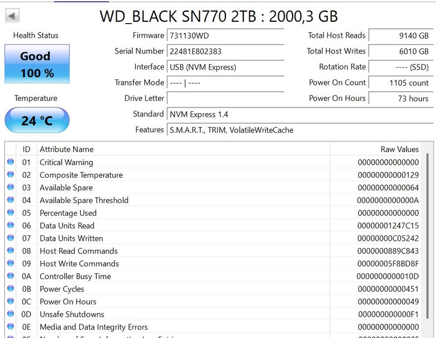Click the 24 °C temperature indicator
The height and width of the screenshot is (338, 436).
[37, 120]
